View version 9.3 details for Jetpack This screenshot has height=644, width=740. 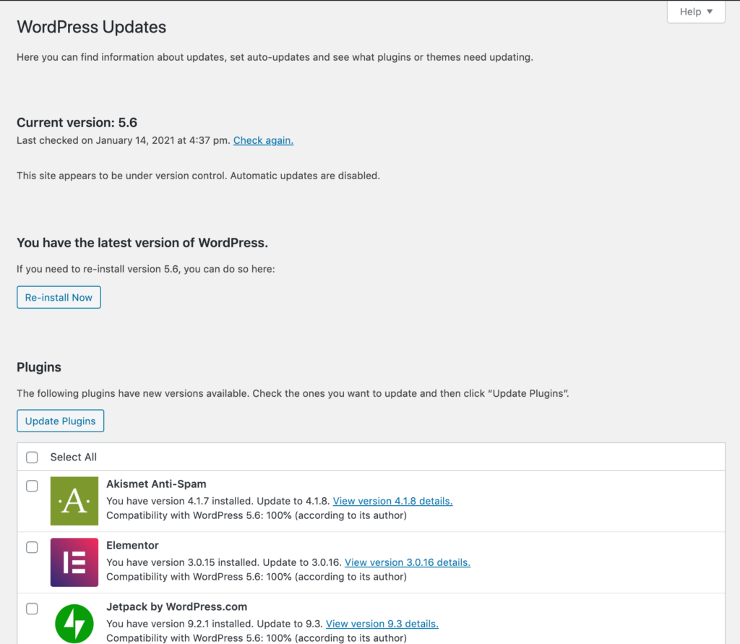[382, 623]
